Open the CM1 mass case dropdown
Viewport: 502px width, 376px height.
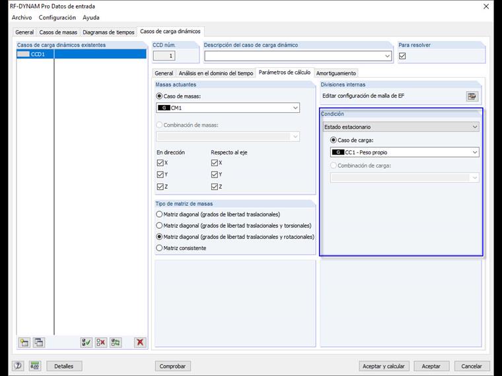(228, 108)
